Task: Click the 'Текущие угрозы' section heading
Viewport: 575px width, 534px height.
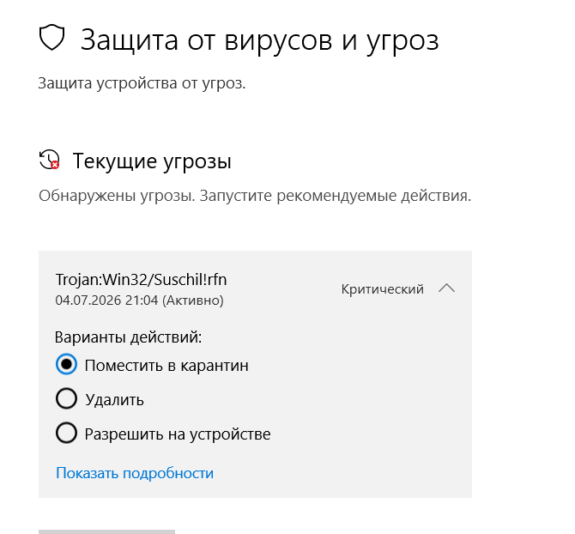Action: [x=152, y=161]
